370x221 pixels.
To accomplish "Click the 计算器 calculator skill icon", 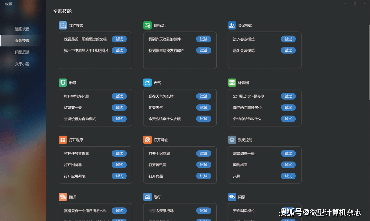I will [232, 83].
